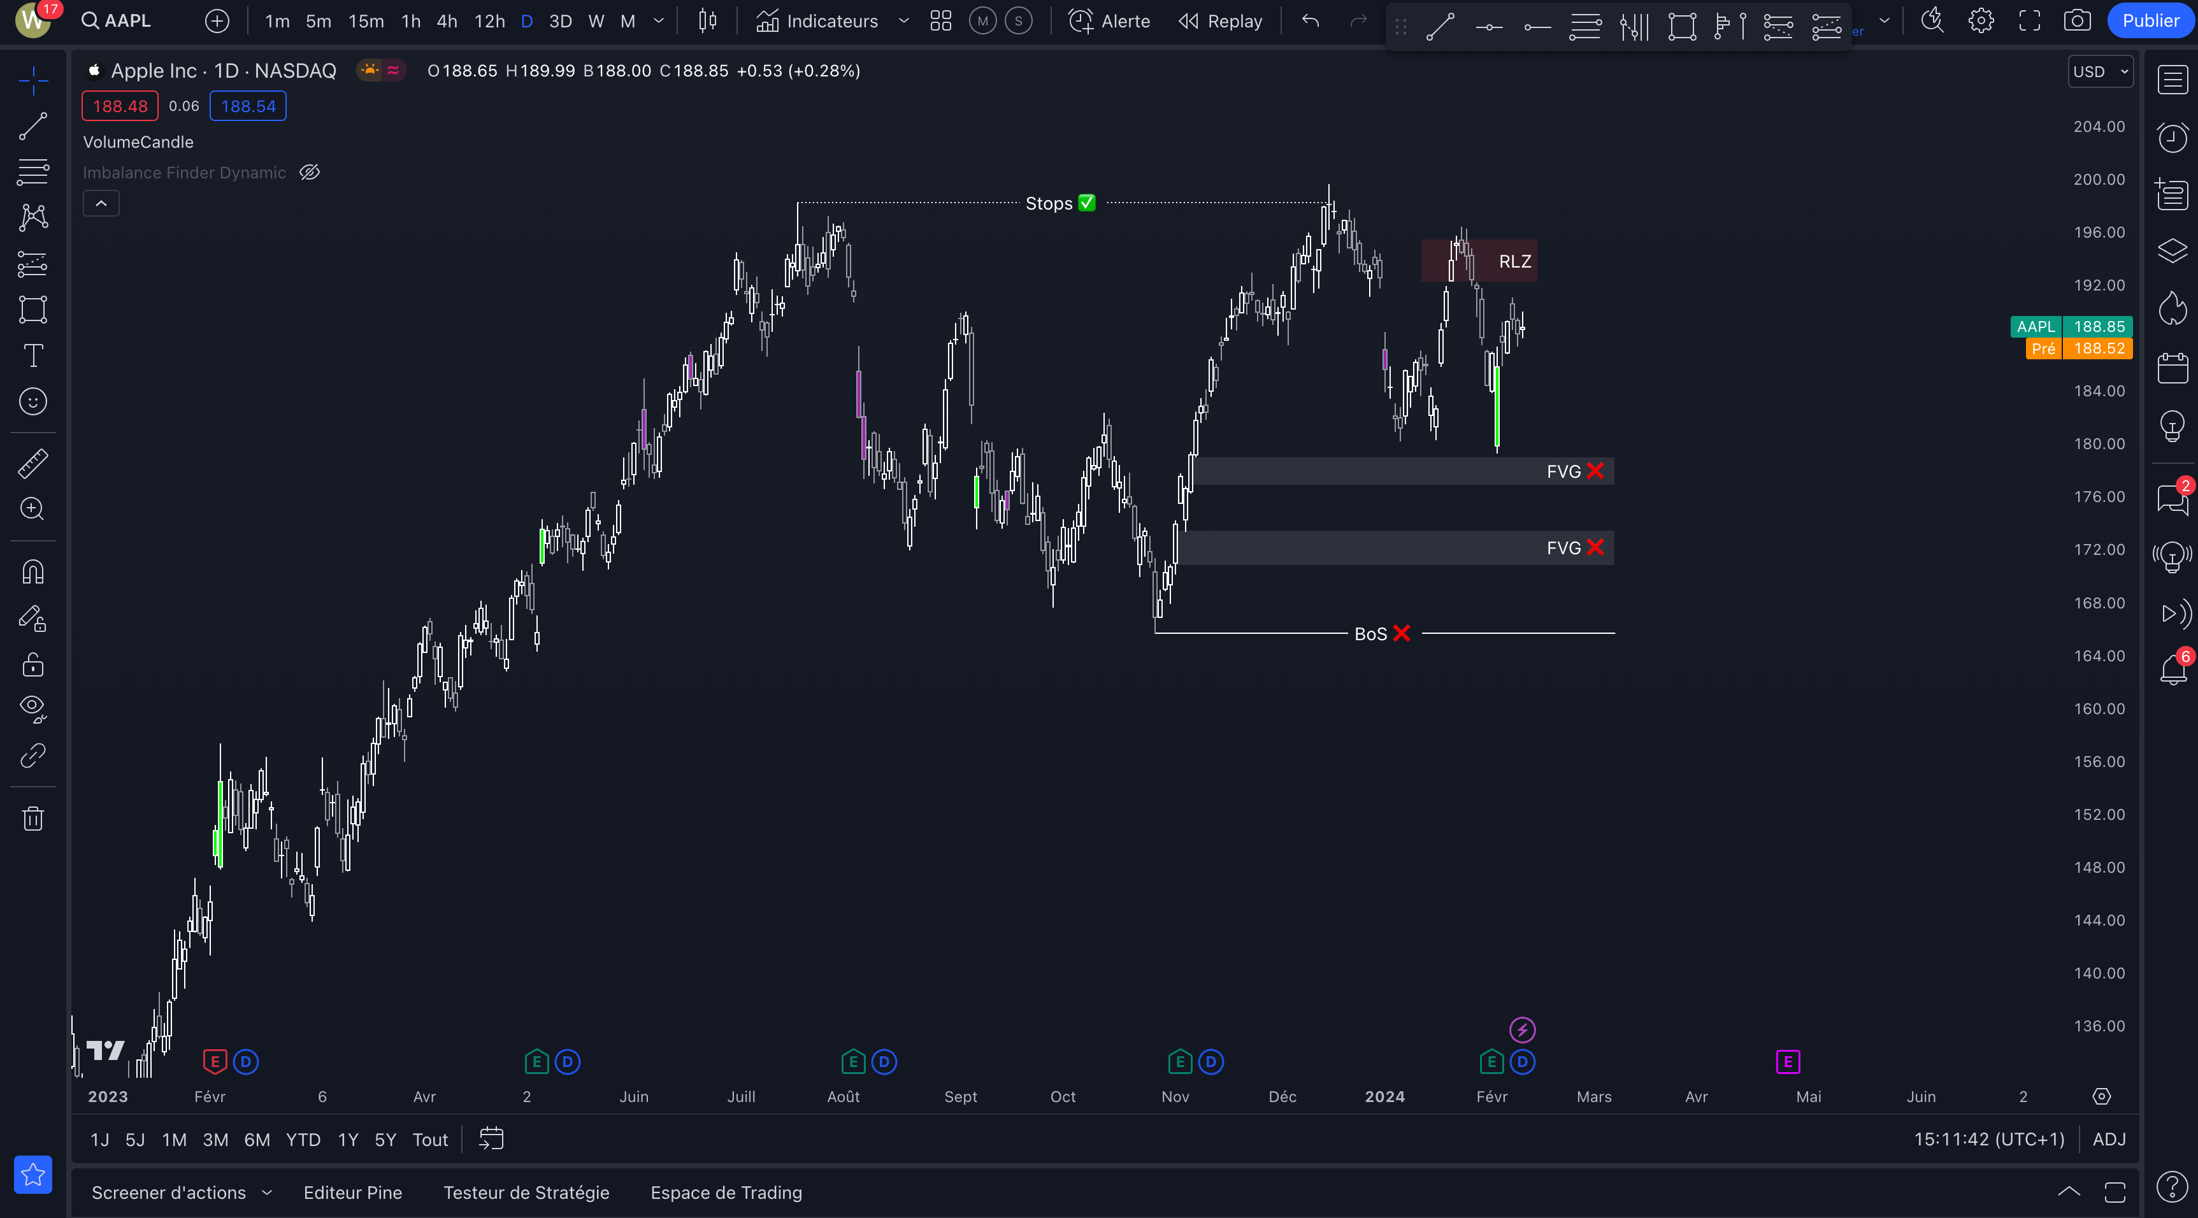This screenshot has height=1218, width=2198.
Task: Open the price scale settings gear
Action: pyautogui.click(x=2102, y=1096)
